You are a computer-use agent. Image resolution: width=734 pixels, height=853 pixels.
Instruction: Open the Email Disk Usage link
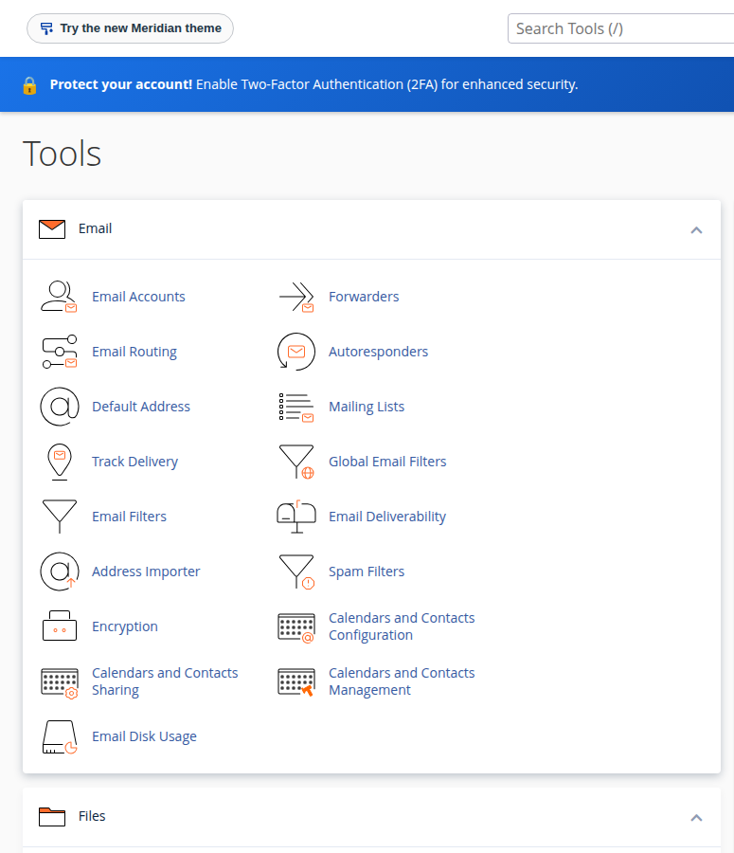tap(144, 736)
